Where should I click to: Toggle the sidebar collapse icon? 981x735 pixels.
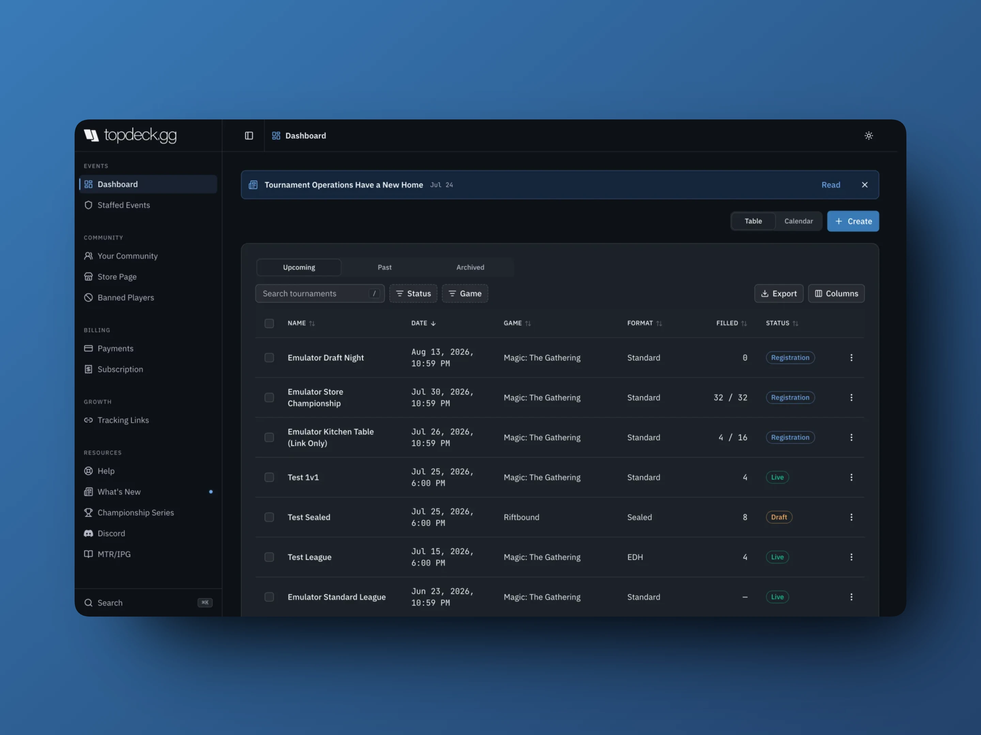[249, 135]
